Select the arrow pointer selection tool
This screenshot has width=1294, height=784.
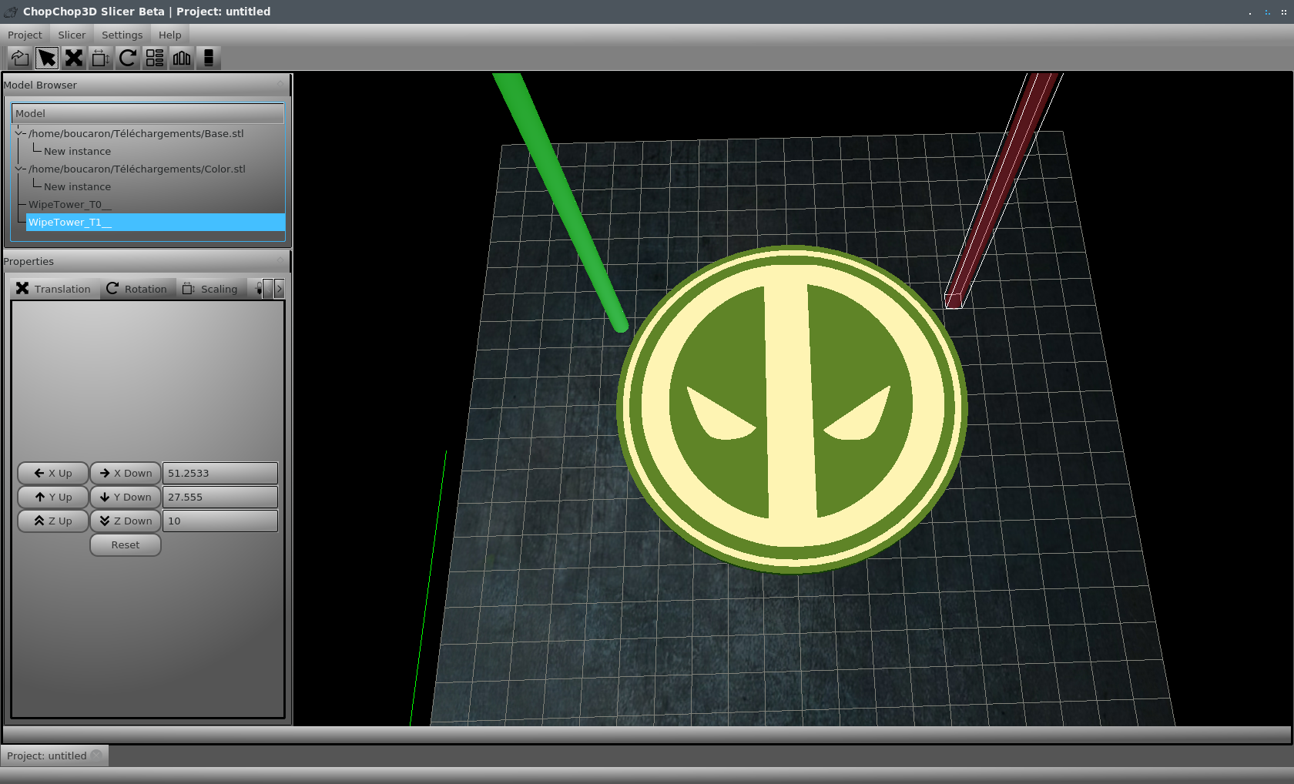(x=47, y=58)
